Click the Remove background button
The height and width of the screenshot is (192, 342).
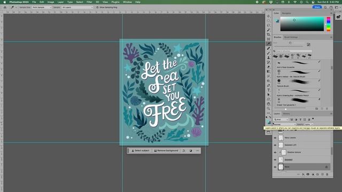pyautogui.click(x=166, y=150)
